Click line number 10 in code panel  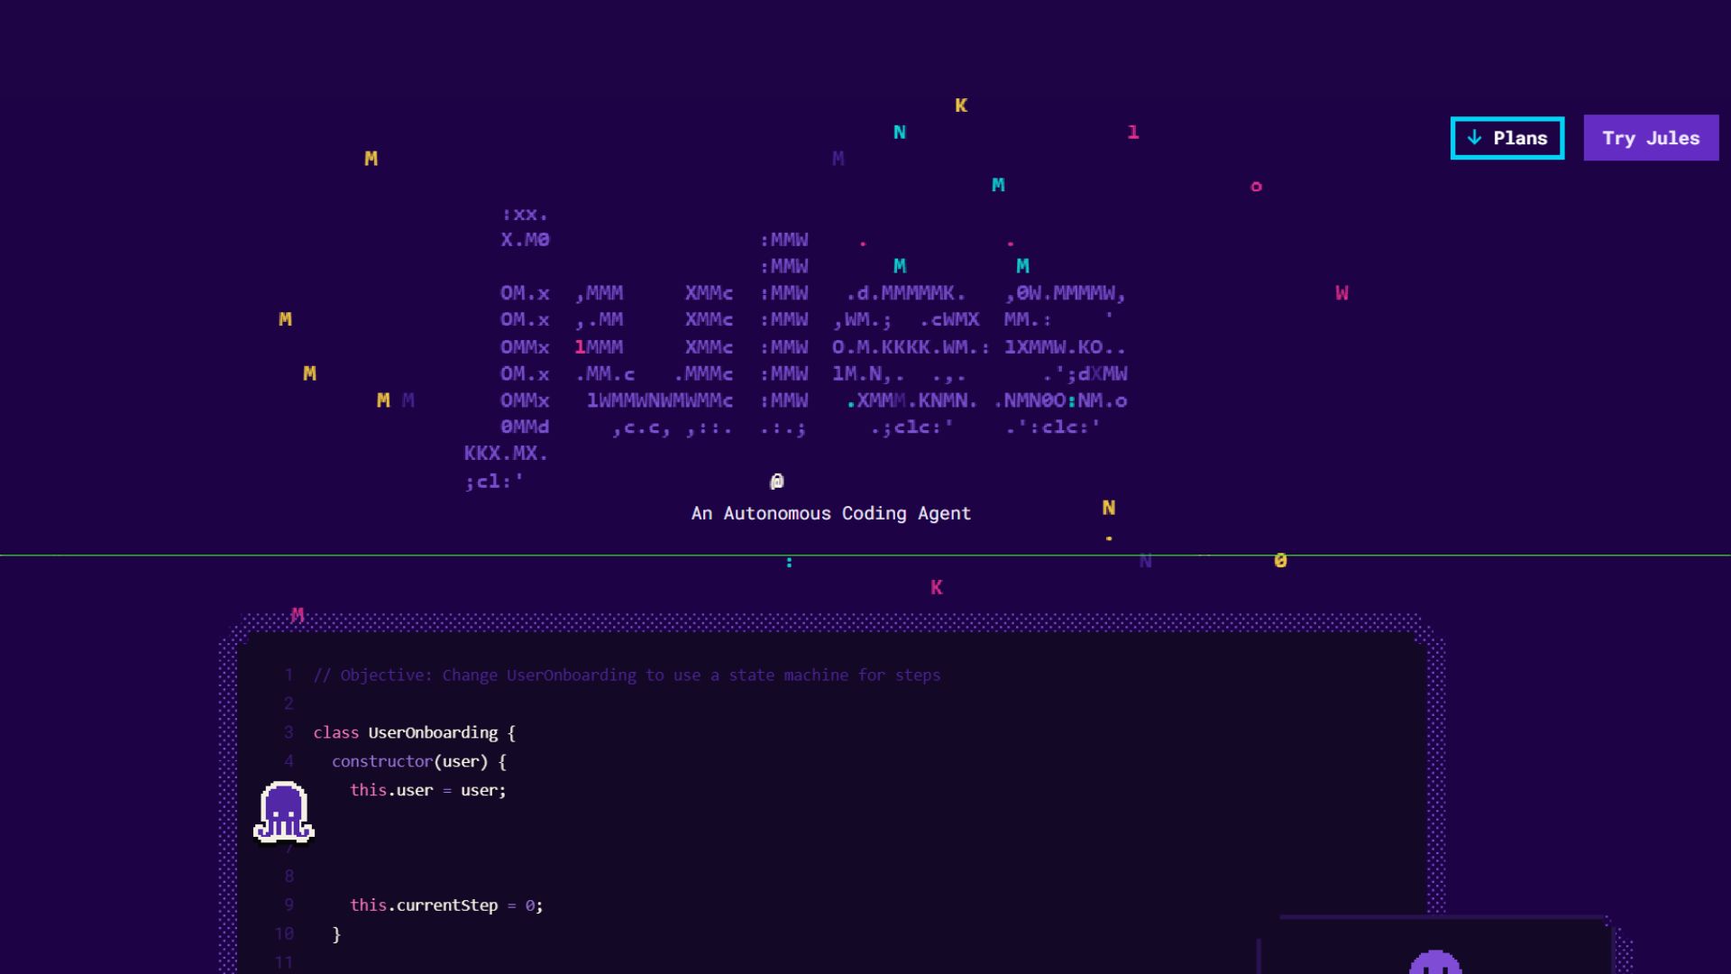click(284, 934)
